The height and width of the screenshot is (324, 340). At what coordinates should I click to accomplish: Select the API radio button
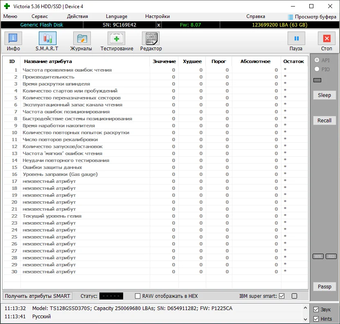317,60
